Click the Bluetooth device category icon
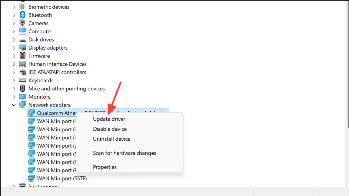The height and width of the screenshot is (196, 349). click(22, 15)
